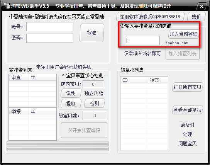Click the upper progress bar
Viewport: 210px width, 165px height.
[58, 144]
